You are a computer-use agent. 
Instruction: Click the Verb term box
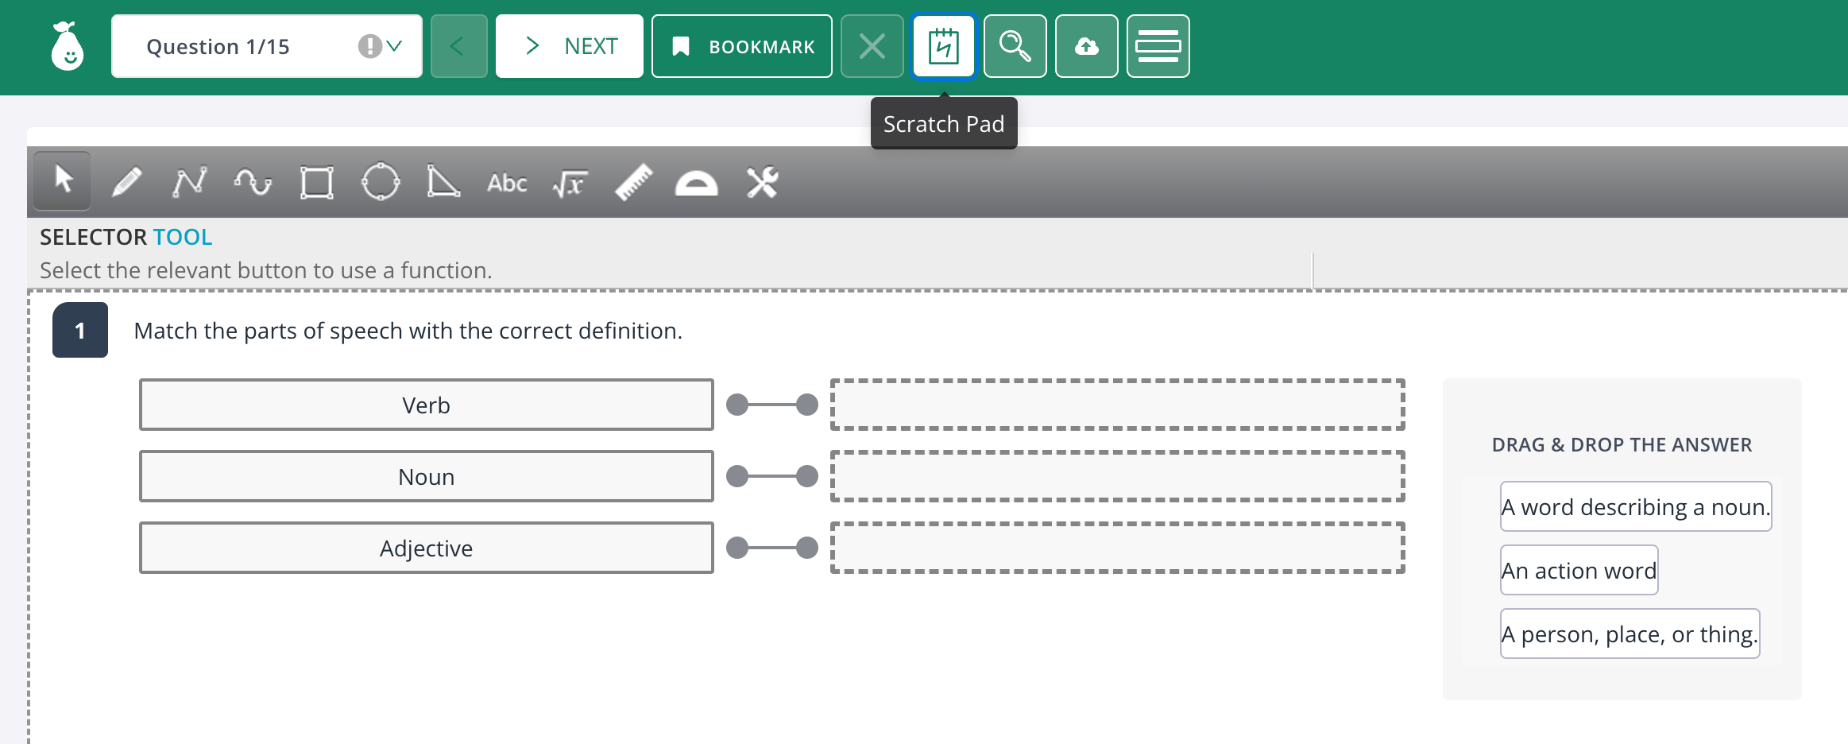coord(427,405)
